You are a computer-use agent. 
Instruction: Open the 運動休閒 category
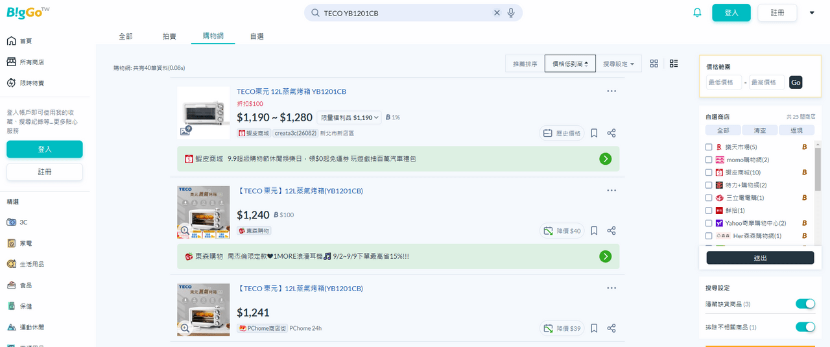25,327
